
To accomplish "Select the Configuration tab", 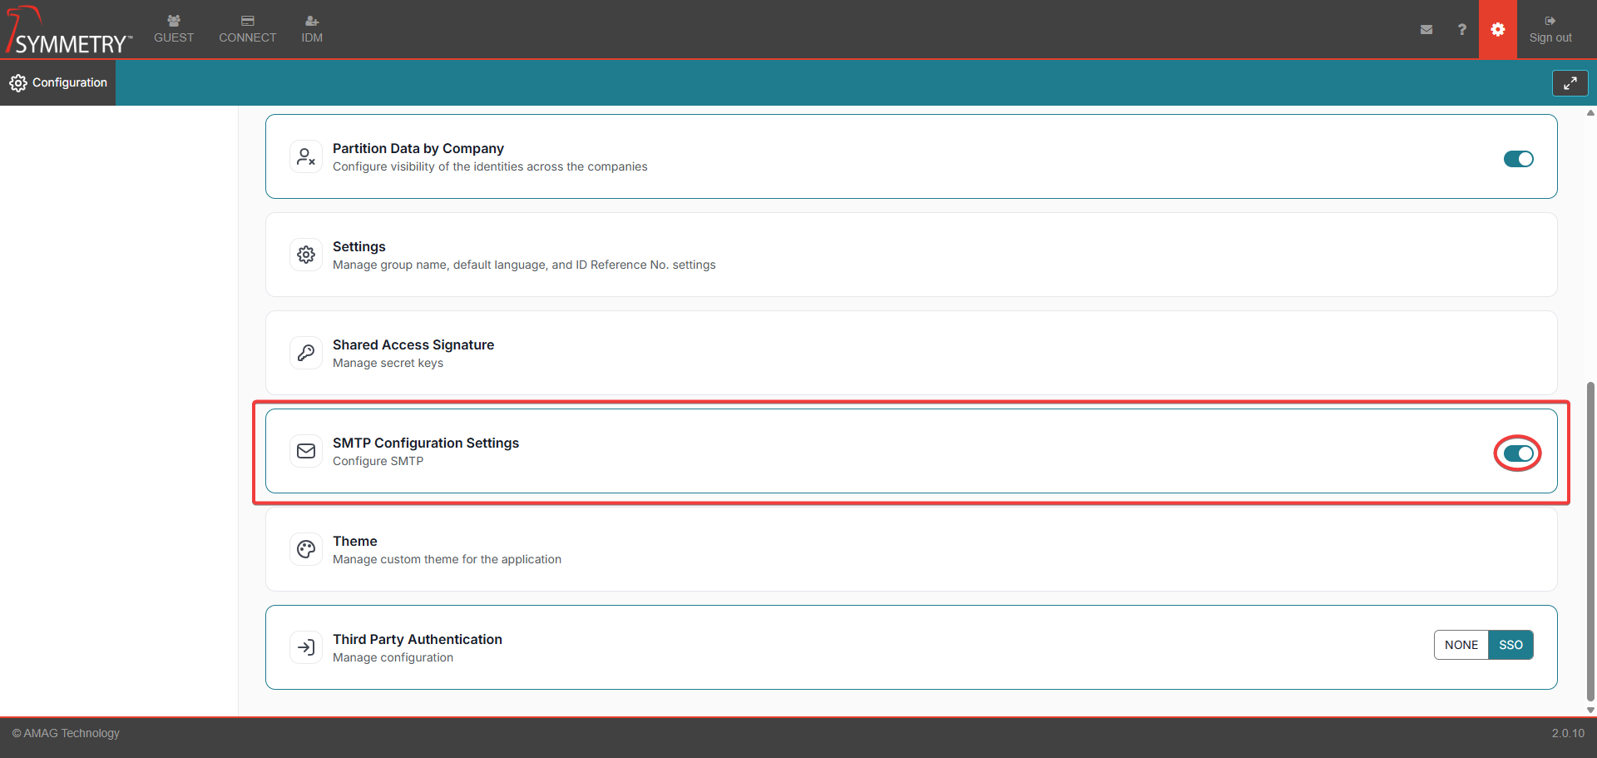I will (58, 82).
